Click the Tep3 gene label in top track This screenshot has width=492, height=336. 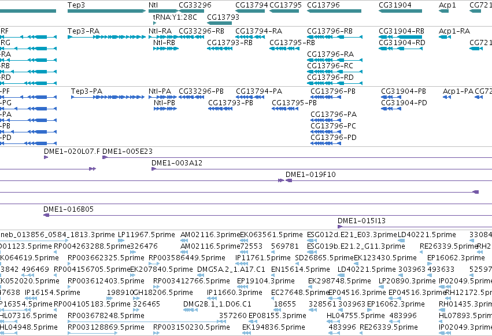76,5
